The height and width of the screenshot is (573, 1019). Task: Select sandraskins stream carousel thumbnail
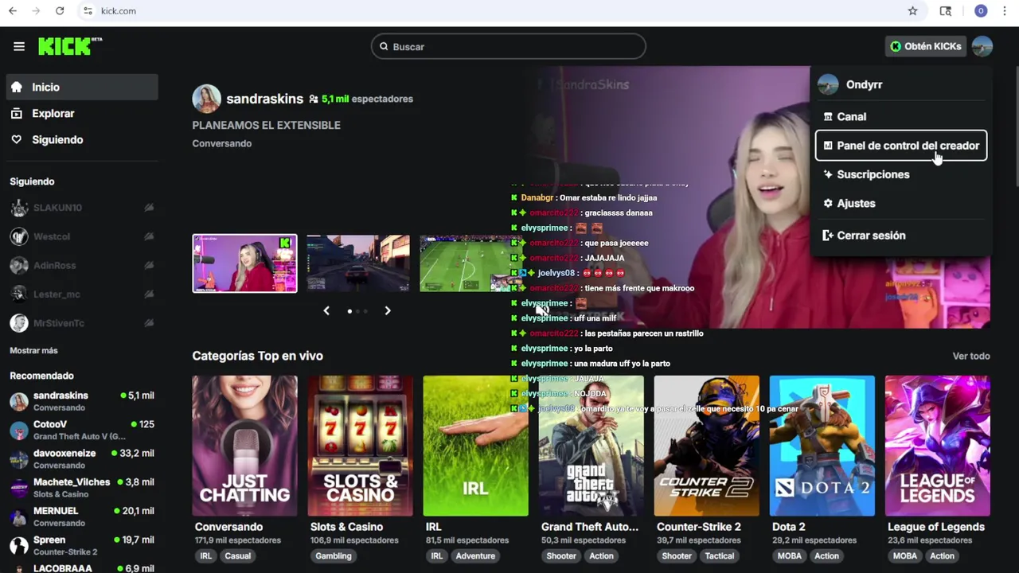click(244, 263)
